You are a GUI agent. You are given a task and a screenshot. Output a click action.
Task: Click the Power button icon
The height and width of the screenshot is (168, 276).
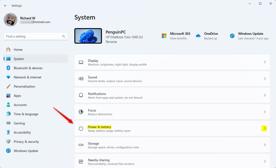pyautogui.click(x=81, y=128)
